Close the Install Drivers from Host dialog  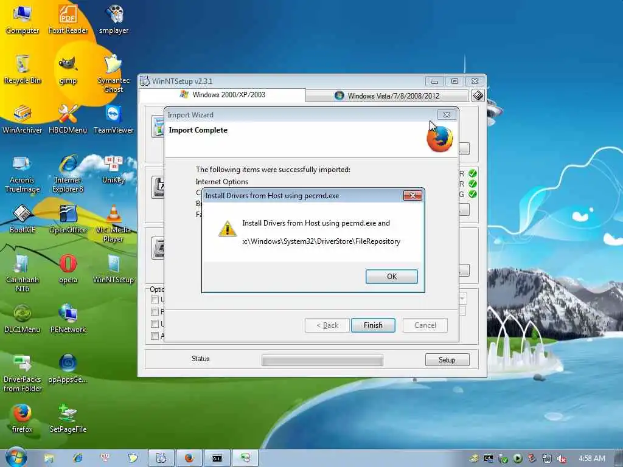click(x=412, y=195)
